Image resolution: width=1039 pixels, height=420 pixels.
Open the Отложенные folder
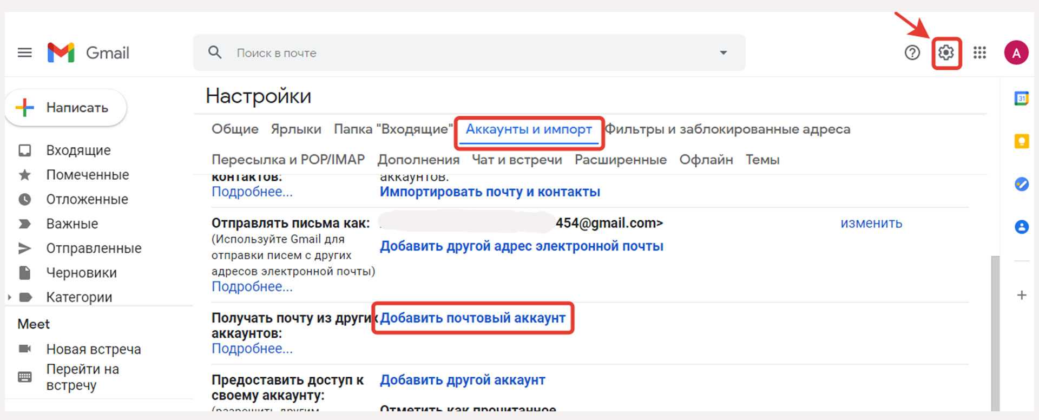(x=87, y=199)
